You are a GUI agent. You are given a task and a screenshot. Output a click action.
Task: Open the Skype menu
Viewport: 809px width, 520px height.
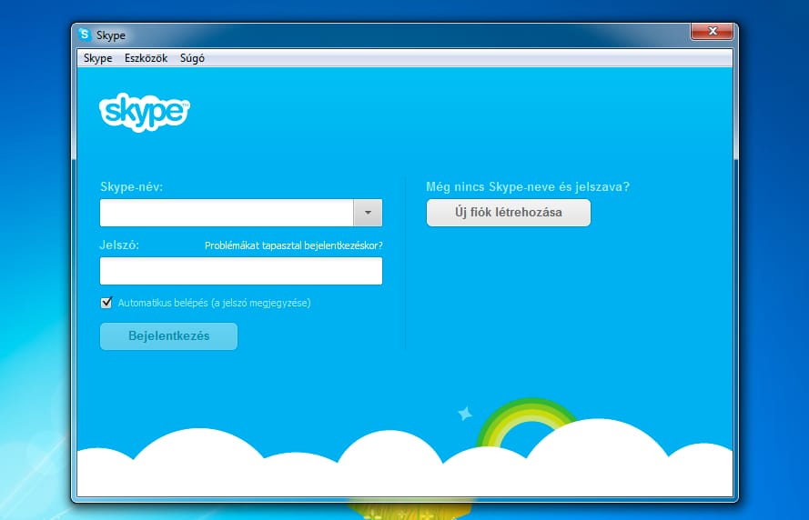pyautogui.click(x=97, y=58)
